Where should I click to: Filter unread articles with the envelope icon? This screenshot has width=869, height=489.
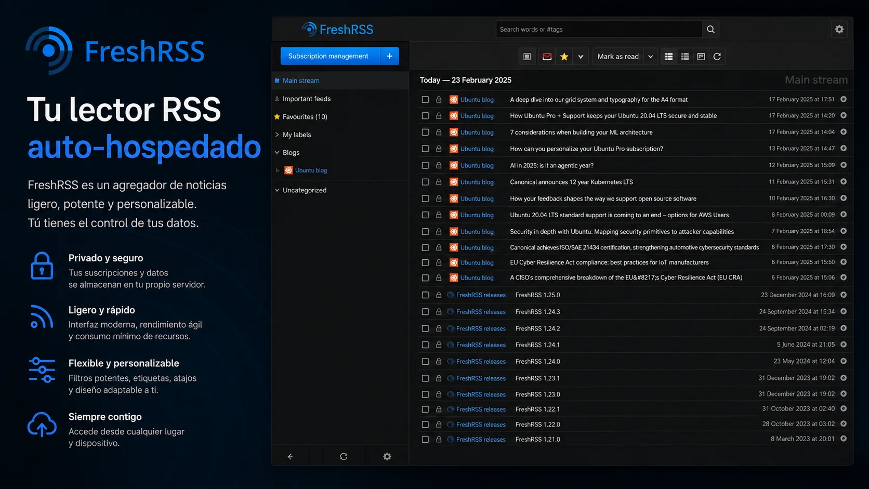tap(547, 57)
